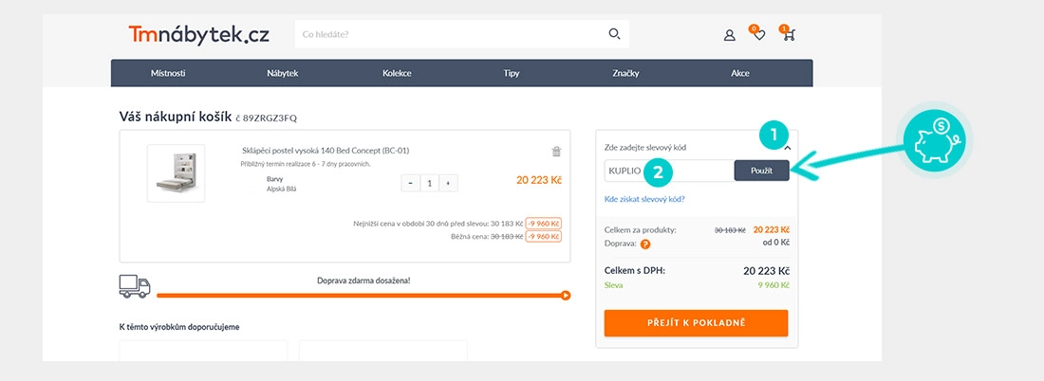Remove product with the trash icon
The image size is (1044, 381).
tap(556, 152)
